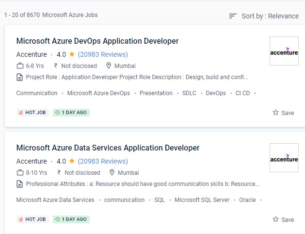The image size is (305, 234).
Task: Click the HOT JOB badge in first card
Action: pyautogui.click(x=32, y=113)
